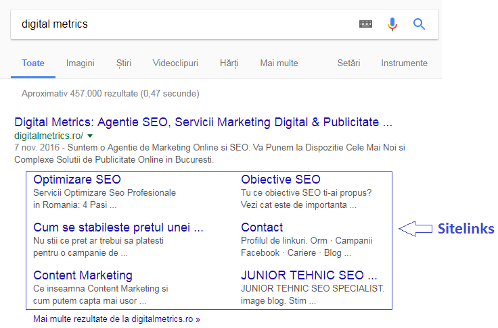Open the Setări settings menu
The width and height of the screenshot is (498, 328).
[350, 63]
